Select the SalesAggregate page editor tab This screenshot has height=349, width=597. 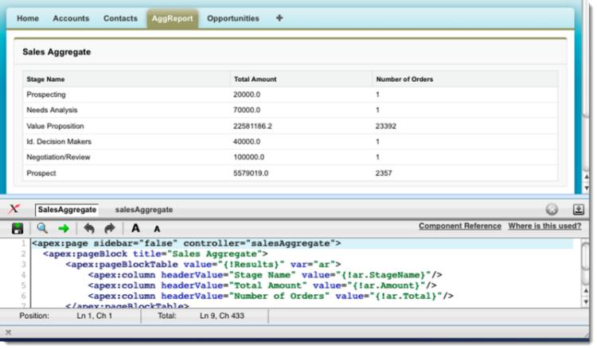tap(66, 209)
